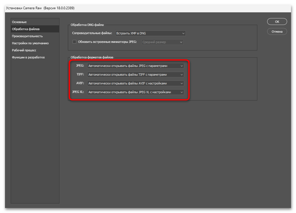This screenshot has height=213, width=296.
Task: Open Настройки по умолчанию in the sidebar
Action: [x=30, y=43]
